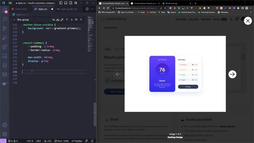Click max-width: 46rem line of code
This screenshot has width=254, height=143.
40,57
